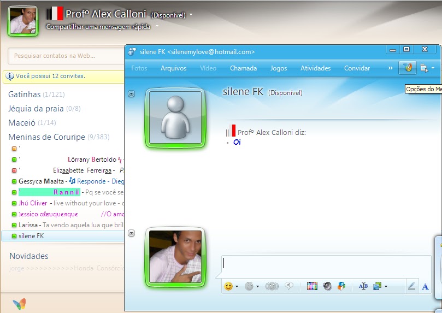Open the dropdown arrow beside show menu icon
Image resolution: width=442 pixels, height=313 pixels.
point(433,68)
